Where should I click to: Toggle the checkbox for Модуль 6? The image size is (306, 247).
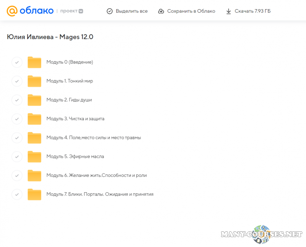17,175
